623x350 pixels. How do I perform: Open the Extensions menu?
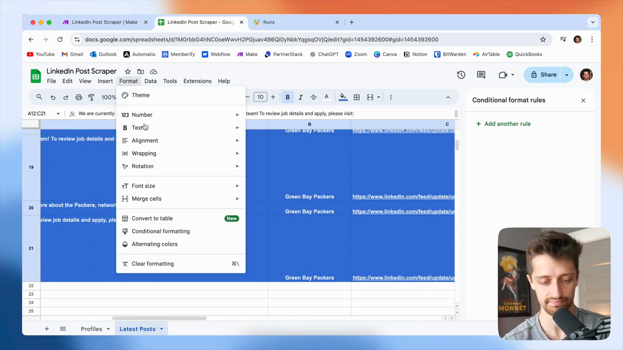[197, 81]
